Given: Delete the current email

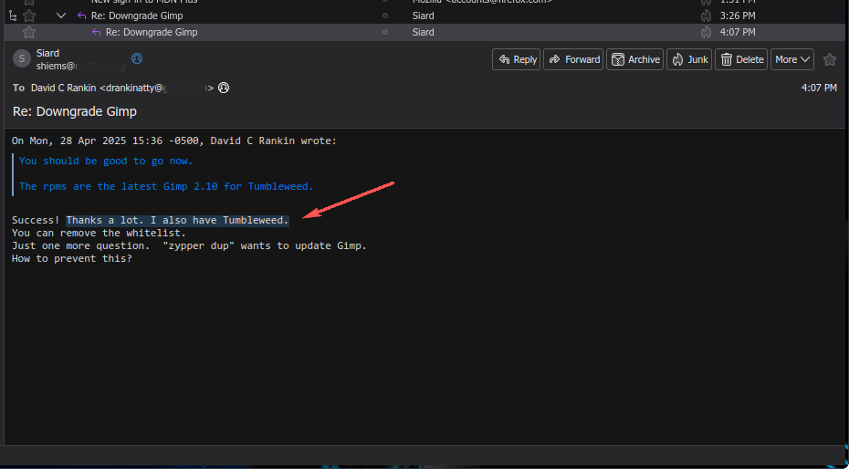Looking at the screenshot, I should coord(740,59).
